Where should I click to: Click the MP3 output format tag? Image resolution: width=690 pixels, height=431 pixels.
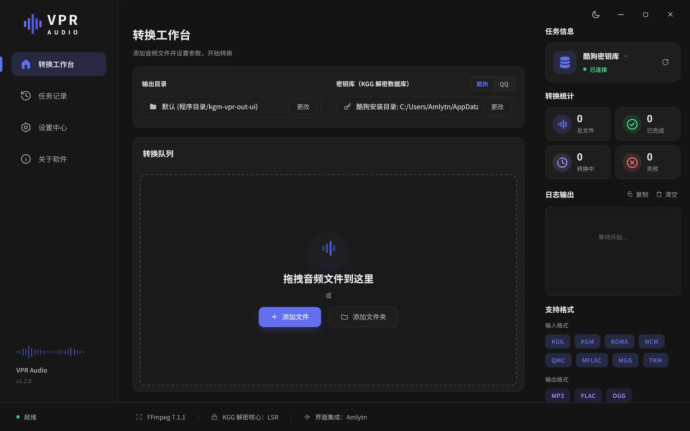point(558,395)
